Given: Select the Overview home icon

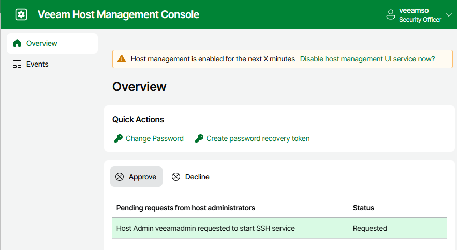Looking at the screenshot, I should click(17, 43).
